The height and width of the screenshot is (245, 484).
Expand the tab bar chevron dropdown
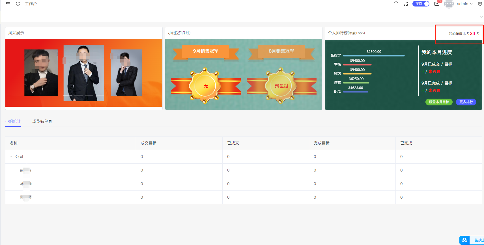pos(481,17)
